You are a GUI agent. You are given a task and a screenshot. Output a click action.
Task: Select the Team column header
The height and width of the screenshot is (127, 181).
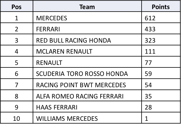pyautogui.click(x=87, y=6)
